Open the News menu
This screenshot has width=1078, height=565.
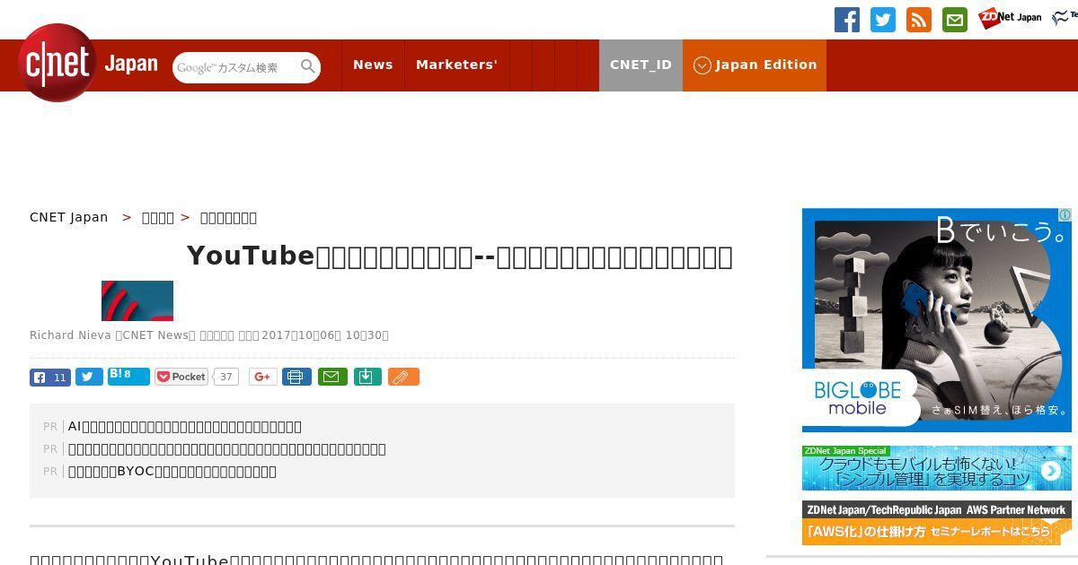point(373,65)
